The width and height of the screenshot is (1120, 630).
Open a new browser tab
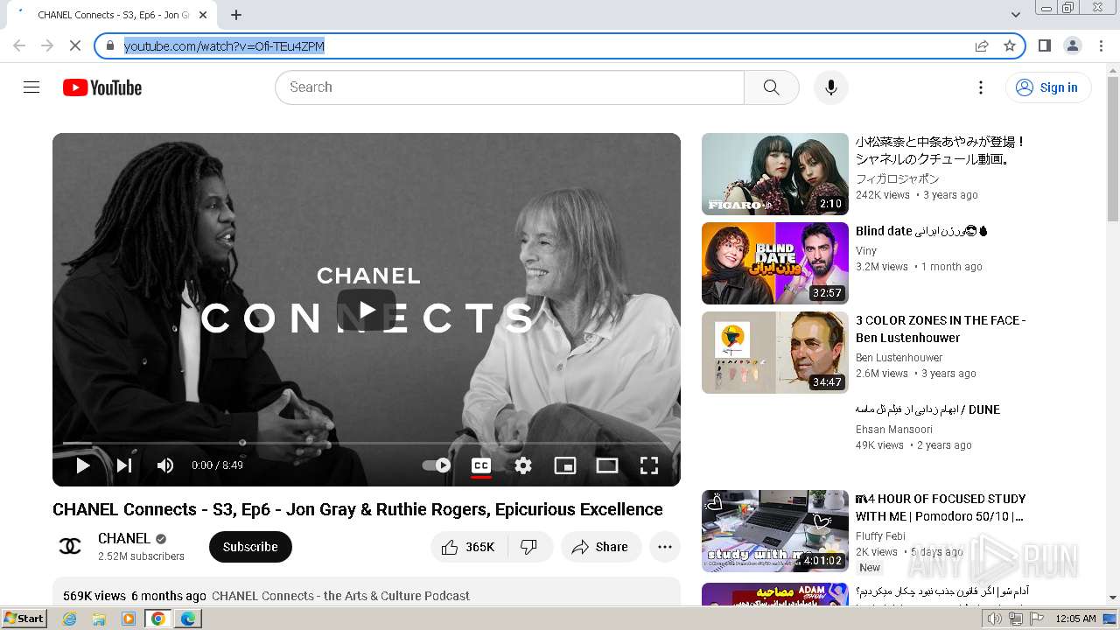pyautogui.click(x=236, y=15)
